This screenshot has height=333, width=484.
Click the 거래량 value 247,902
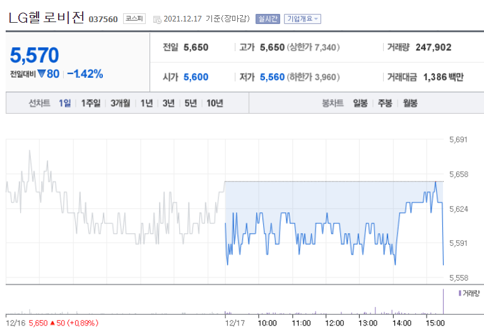pyautogui.click(x=434, y=47)
